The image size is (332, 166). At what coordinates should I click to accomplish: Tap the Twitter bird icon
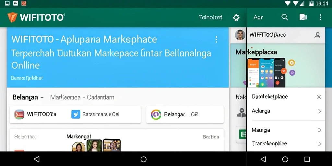point(76,114)
